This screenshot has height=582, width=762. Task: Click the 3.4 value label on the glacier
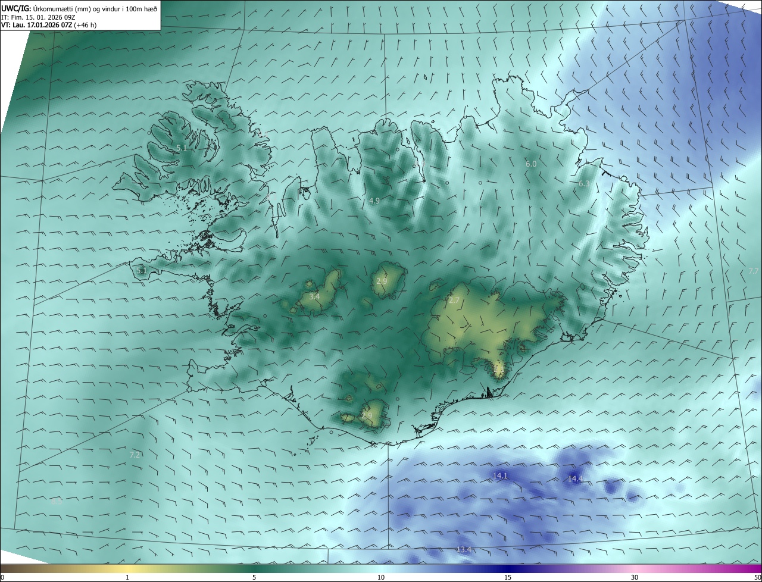tap(314, 296)
